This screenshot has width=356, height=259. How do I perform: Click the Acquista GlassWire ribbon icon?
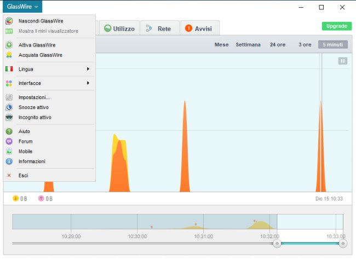tap(9, 55)
